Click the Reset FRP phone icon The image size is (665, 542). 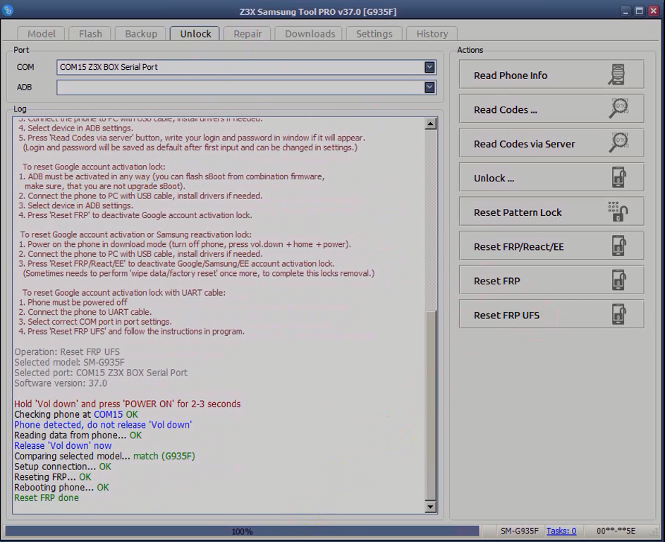[619, 280]
